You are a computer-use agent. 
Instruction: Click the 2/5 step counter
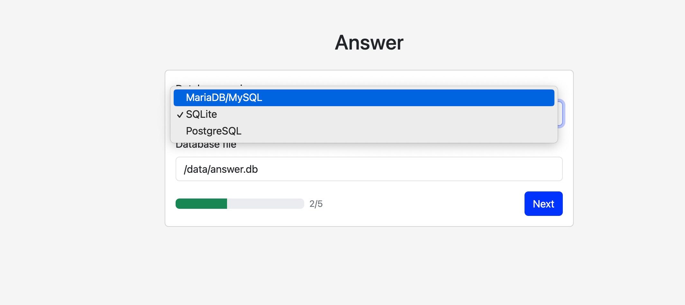pos(316,204)
